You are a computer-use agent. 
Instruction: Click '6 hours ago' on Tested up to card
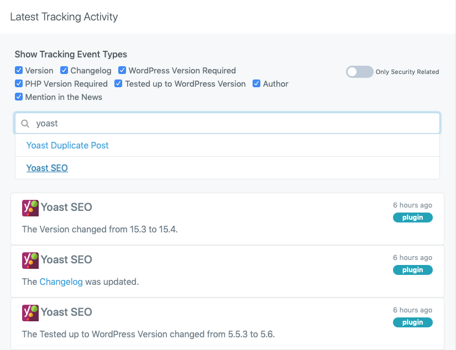tap(413, 310)
